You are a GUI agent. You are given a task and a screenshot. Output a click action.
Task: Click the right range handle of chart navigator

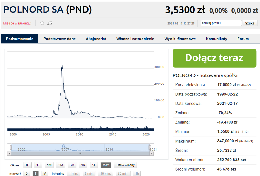[x=149, y=147]
